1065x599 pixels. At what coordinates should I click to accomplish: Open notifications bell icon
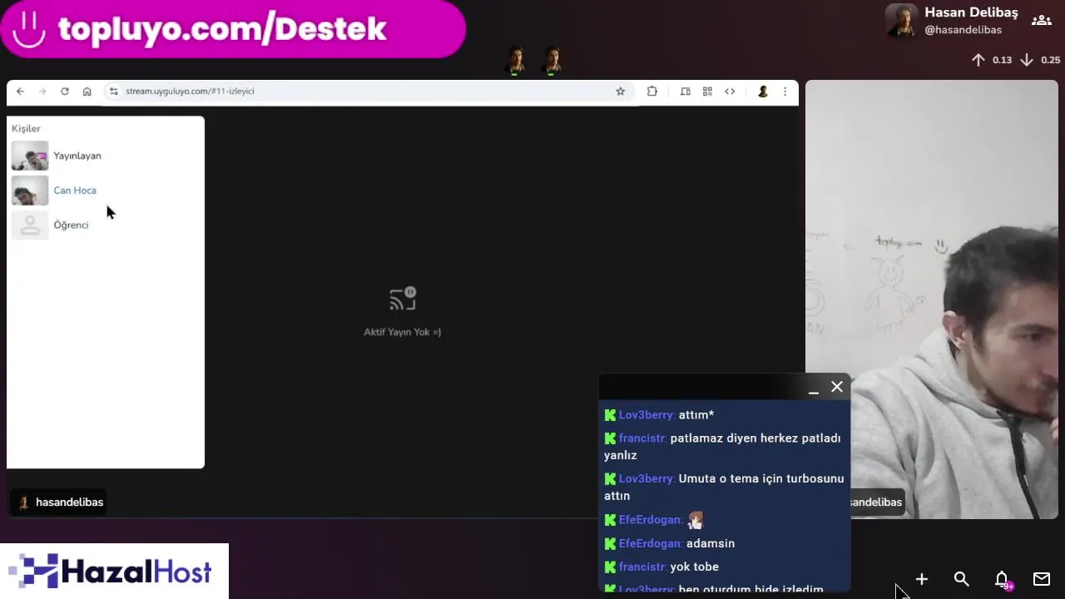tap(1002, 579)
